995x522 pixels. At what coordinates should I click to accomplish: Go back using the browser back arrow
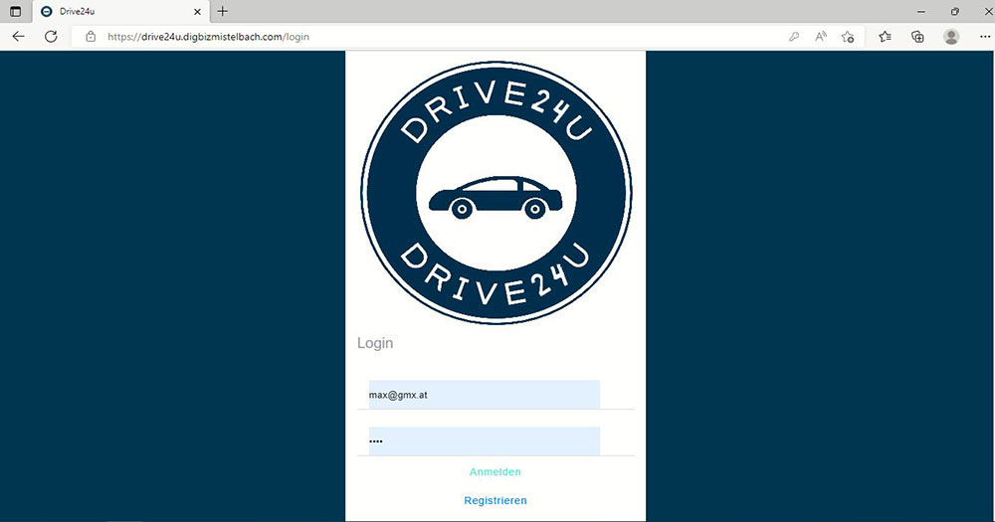[18, 37]
